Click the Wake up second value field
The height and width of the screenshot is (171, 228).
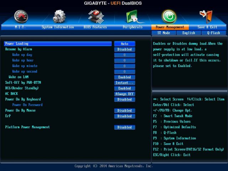(x=125, y=72)
